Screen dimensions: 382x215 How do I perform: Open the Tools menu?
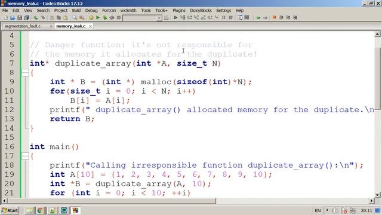click(x=146, y=11)
